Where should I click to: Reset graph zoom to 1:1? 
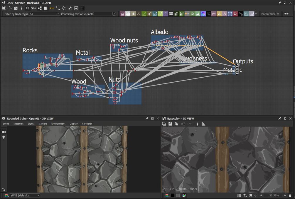(x=10, y=8)
